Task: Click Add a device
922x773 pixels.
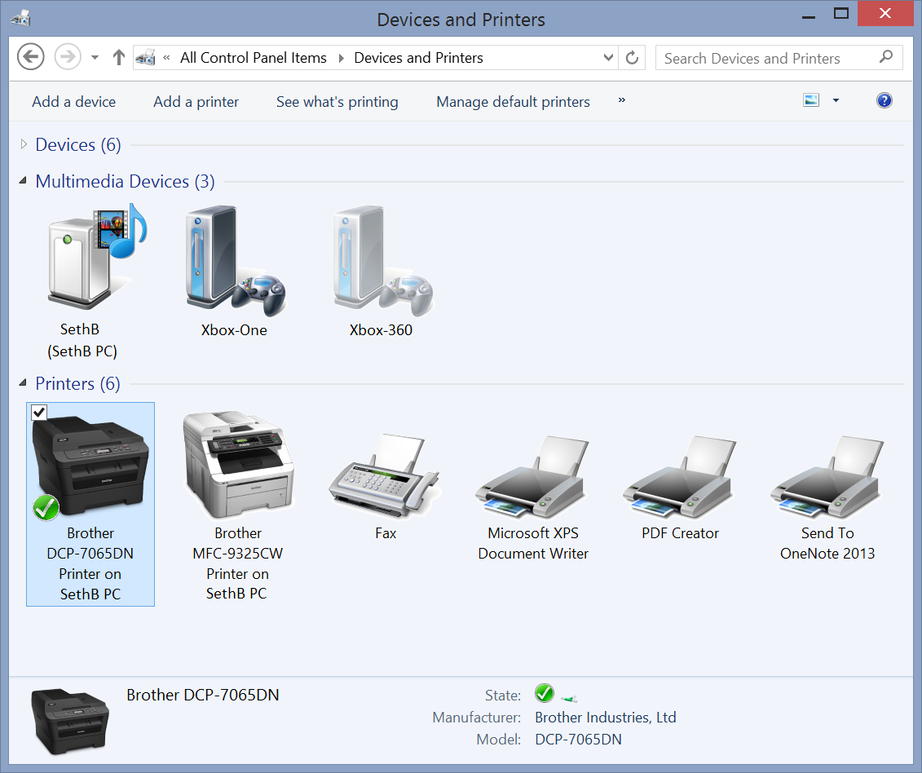Action: [74, 102]
